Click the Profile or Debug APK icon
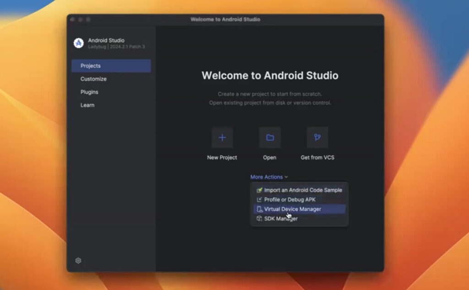Viewport: 469px width, 290px height. pos(260,199)
